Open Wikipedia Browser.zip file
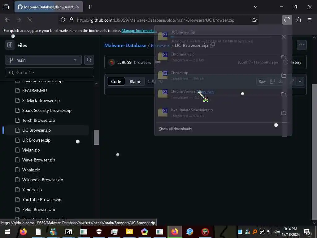 (x=43, y=180)
